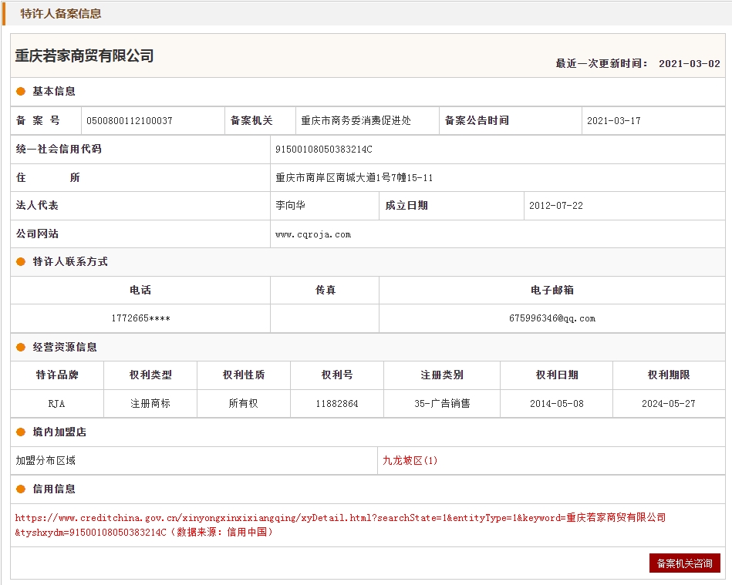Click the orange bullet beside 境内加盟店
The width and height of the screenshot is (732, 585).
tap(21, 432)
